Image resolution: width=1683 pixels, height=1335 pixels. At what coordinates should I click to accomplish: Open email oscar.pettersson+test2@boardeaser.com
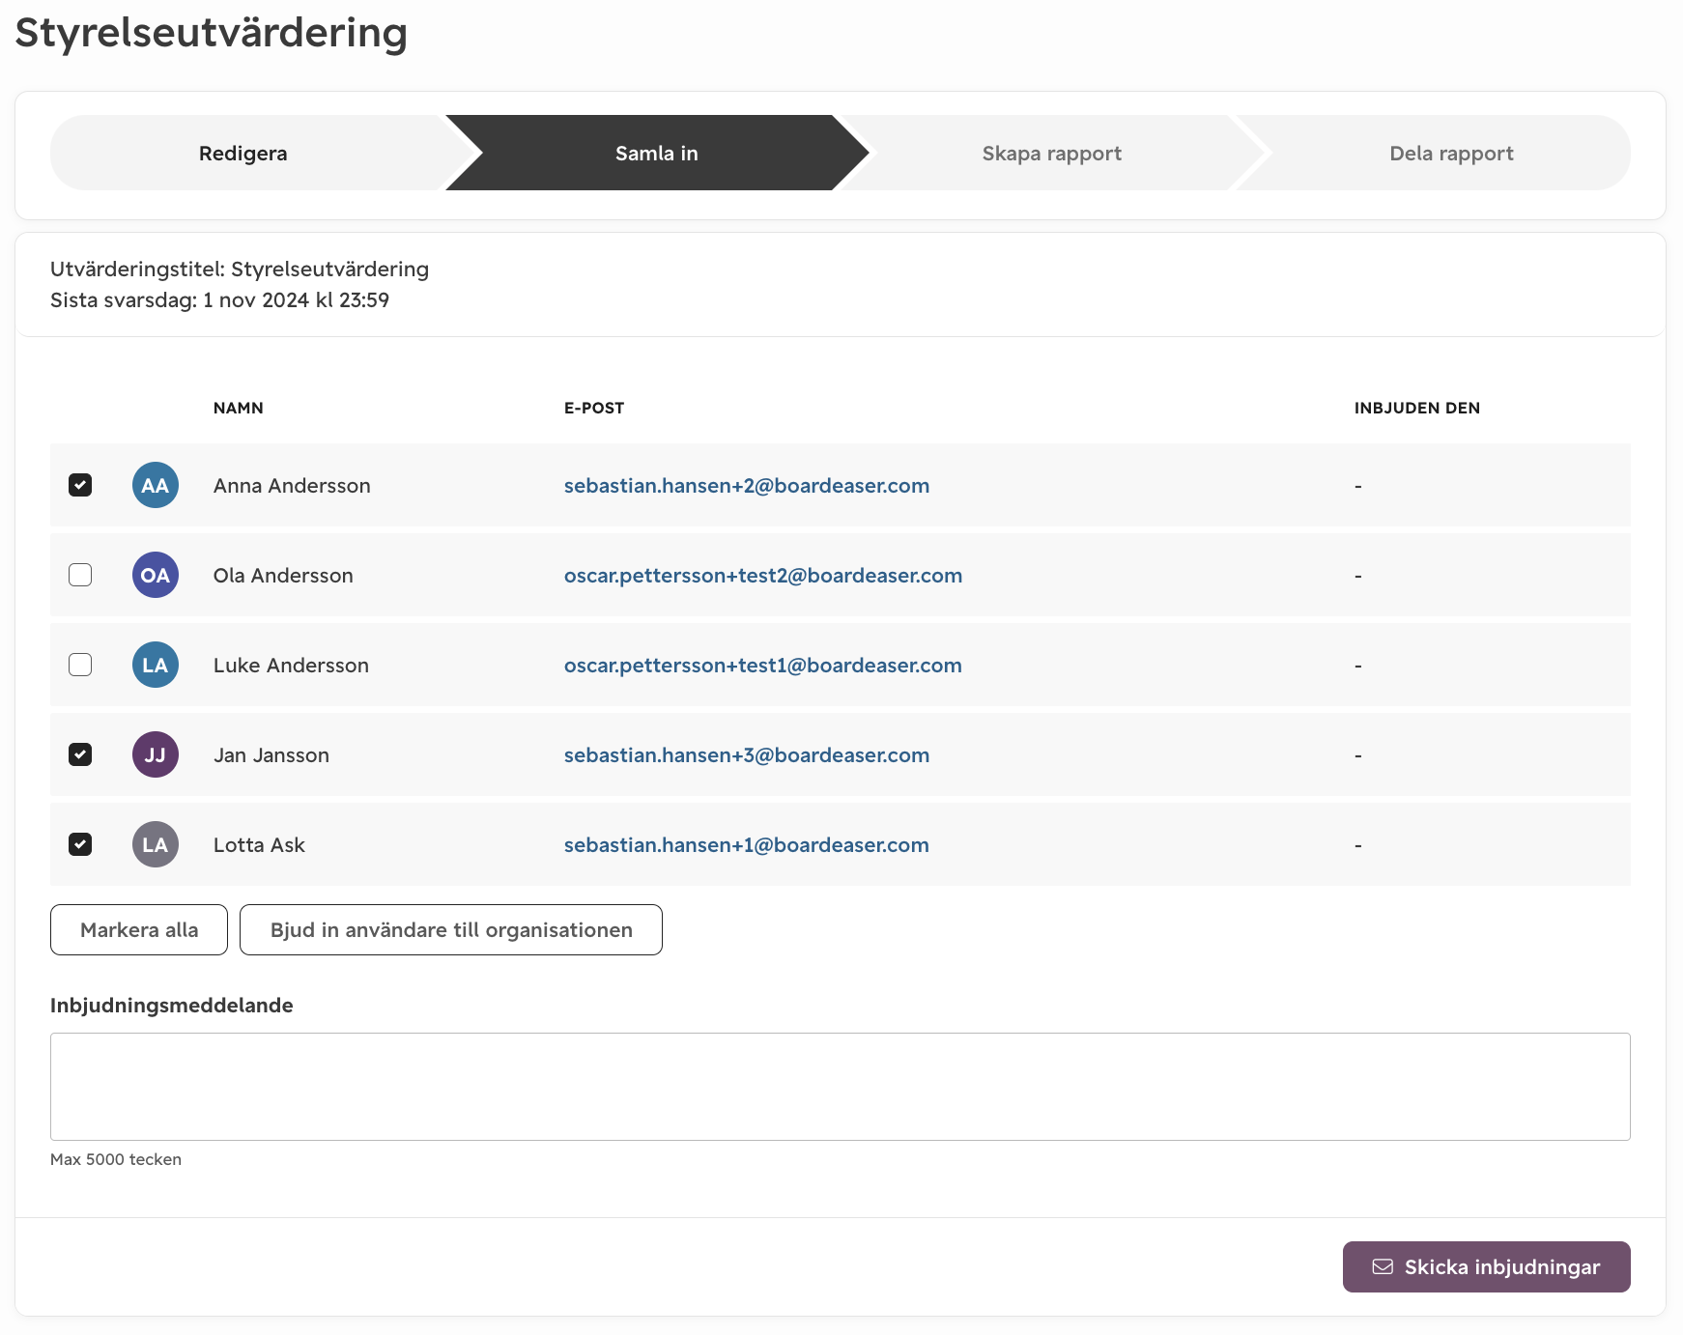point(763,575)
